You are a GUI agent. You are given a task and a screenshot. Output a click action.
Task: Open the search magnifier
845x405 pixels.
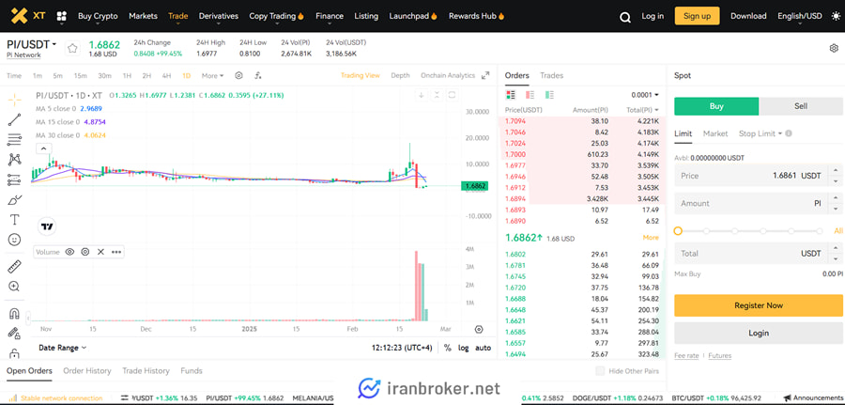tap(625, 17)
